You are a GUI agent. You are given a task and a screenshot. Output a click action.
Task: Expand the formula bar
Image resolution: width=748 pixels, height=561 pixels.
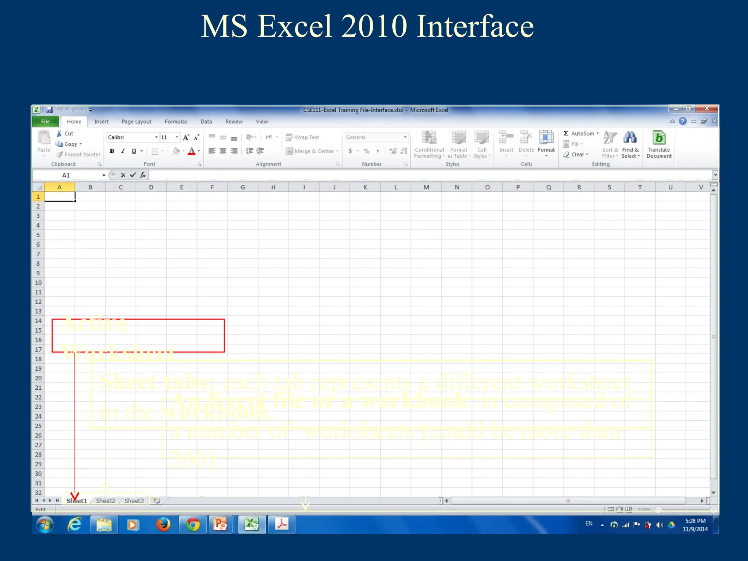[715, 175]
